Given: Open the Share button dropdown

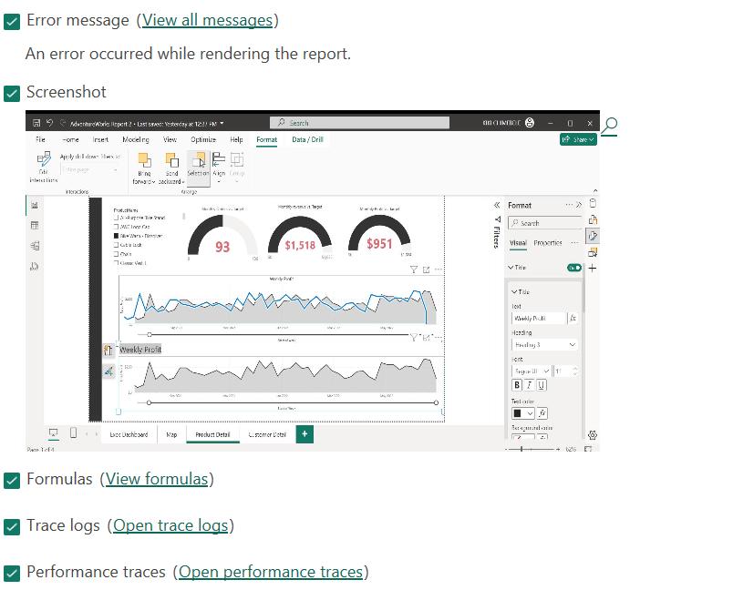Looking at the screenshot, I should pos(578,139).
